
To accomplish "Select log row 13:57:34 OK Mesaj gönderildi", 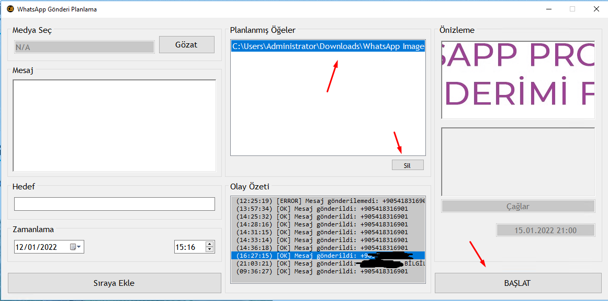I will click(x=328, y=209).
